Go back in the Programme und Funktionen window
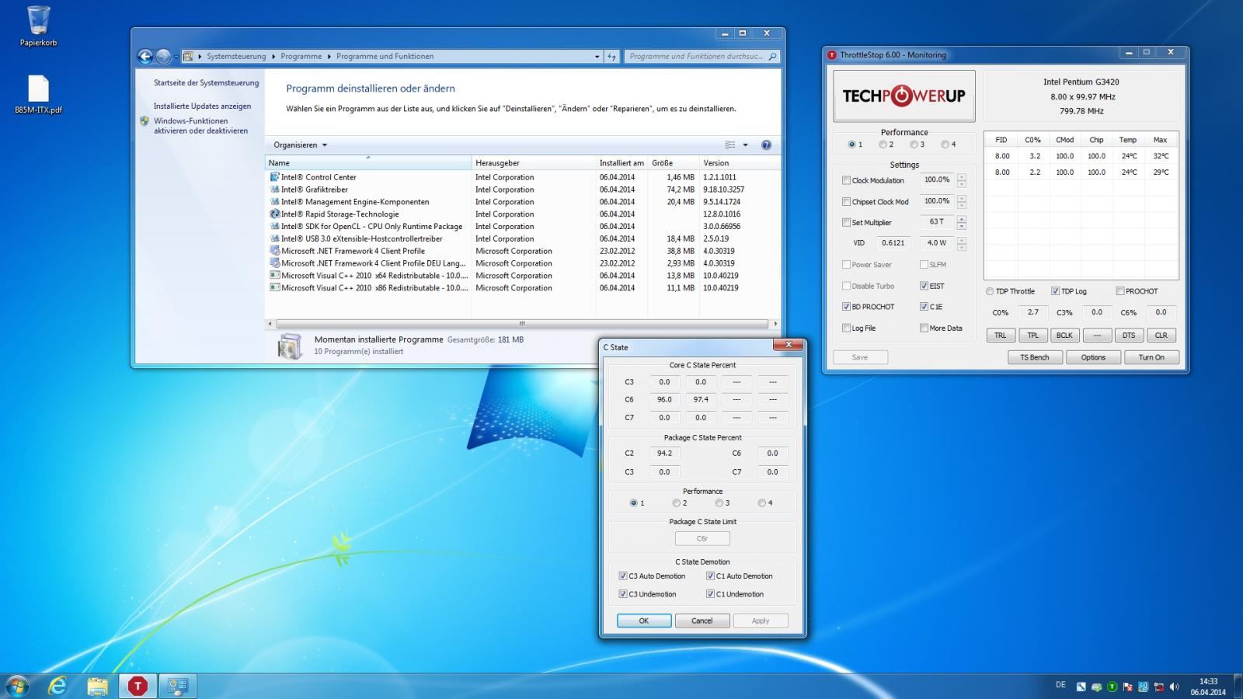This screenshot has height=699, width=1243. (144, 56)
